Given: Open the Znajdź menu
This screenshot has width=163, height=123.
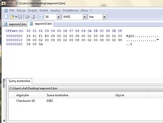Looking at the screenshot, I should [33, 10].
